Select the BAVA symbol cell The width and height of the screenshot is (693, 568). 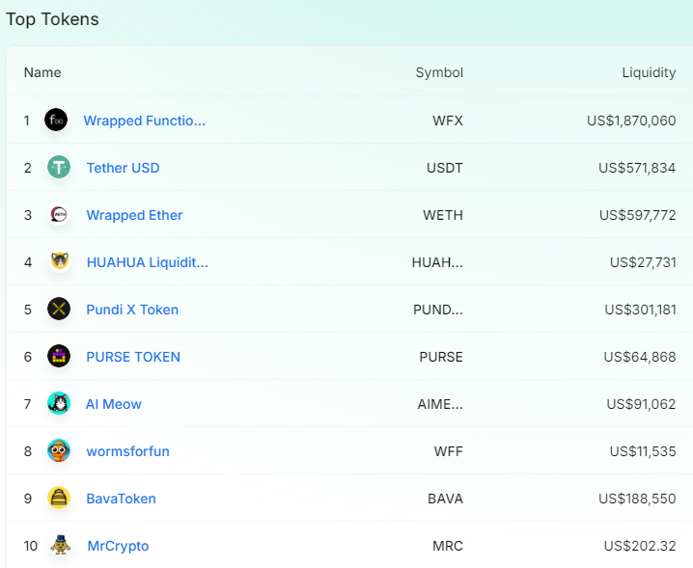446,499
